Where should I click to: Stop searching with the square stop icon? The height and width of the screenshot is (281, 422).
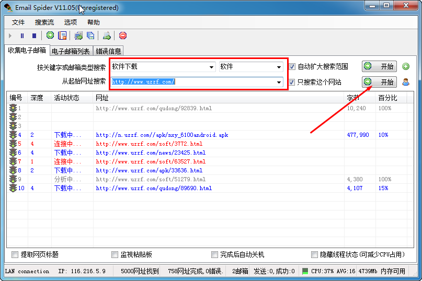(x=34, y=36)
